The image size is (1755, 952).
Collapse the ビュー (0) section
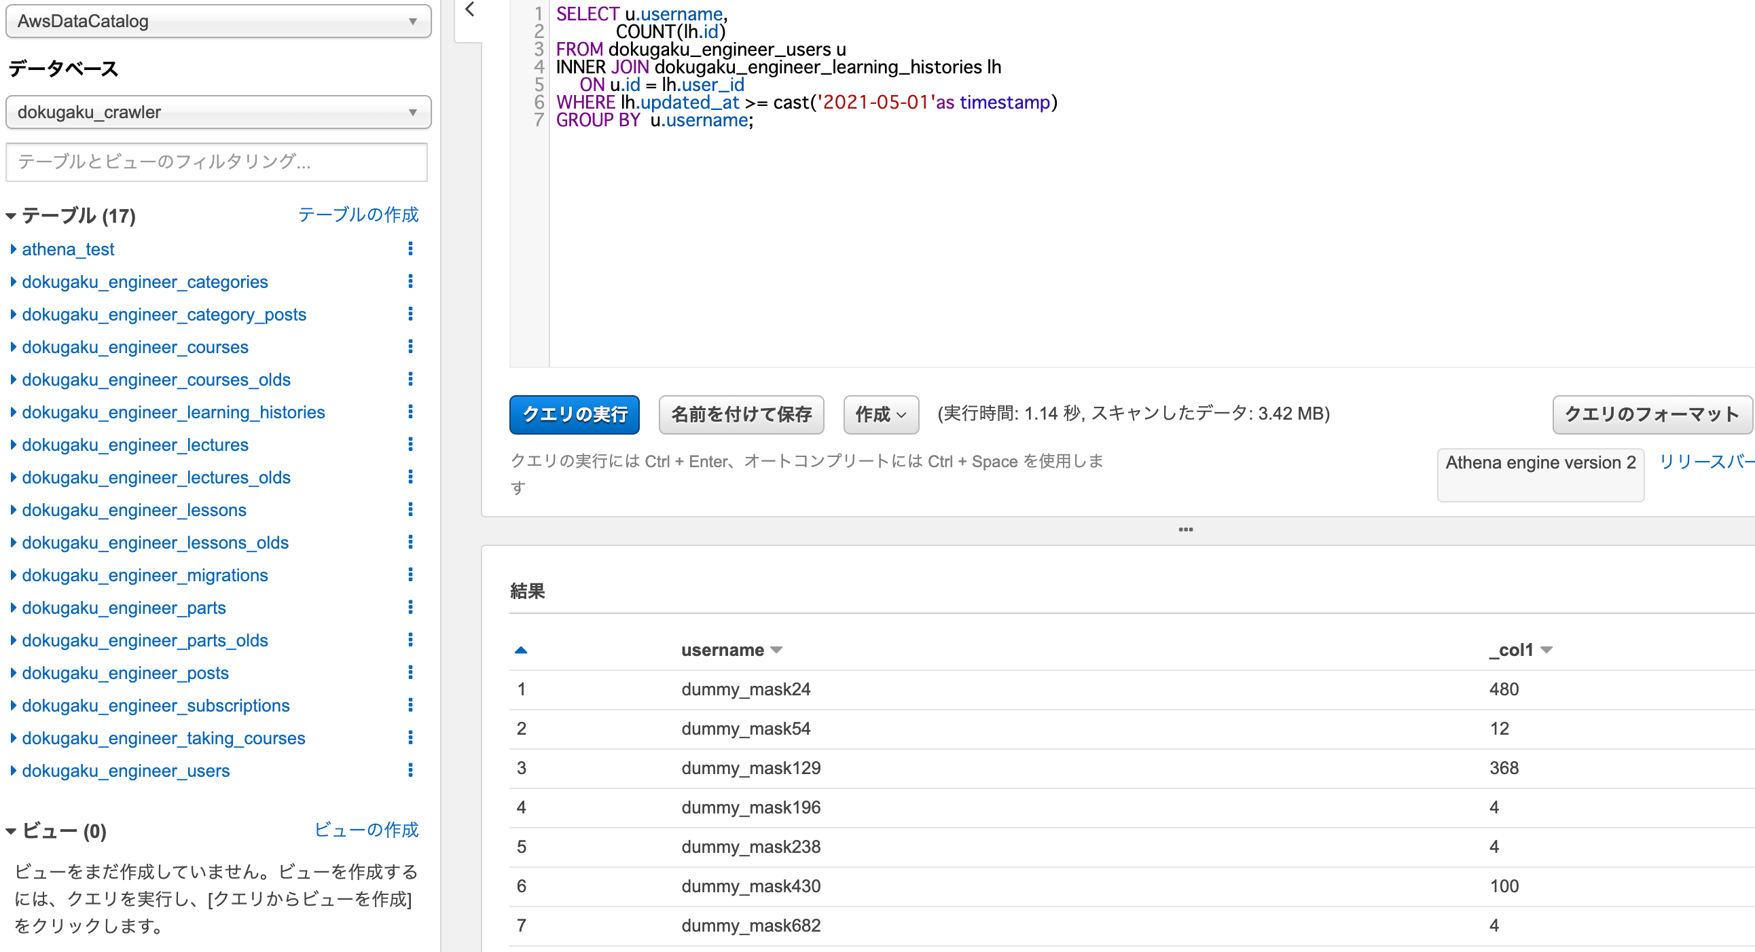click(11, 830)
